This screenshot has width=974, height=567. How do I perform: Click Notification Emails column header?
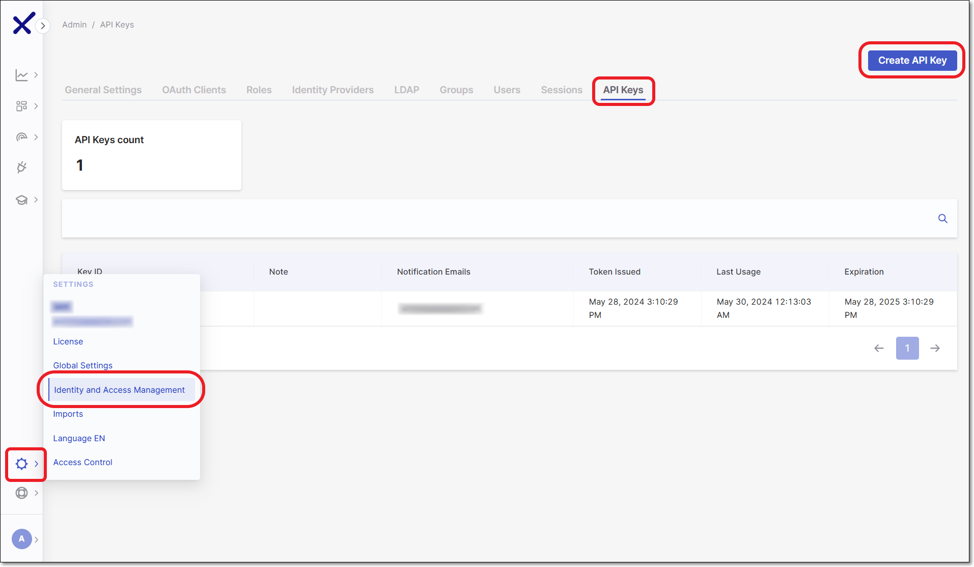tap(434, 272)
